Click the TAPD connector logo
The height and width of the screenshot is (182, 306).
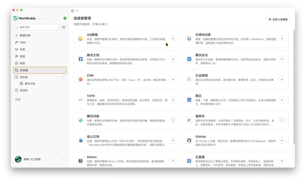click(x=80, y=100)
